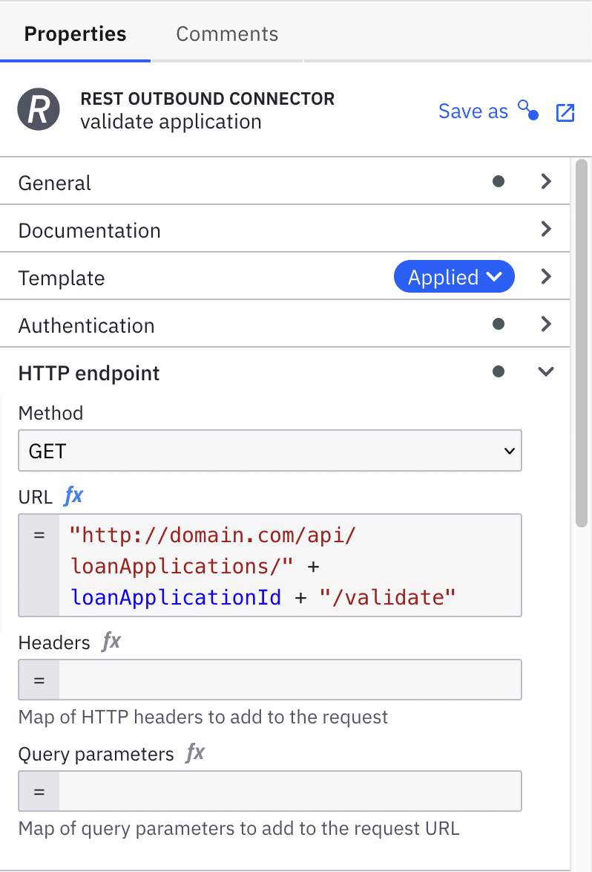Click 'Map of HTTP headers' description text

(x=203, y=717)
